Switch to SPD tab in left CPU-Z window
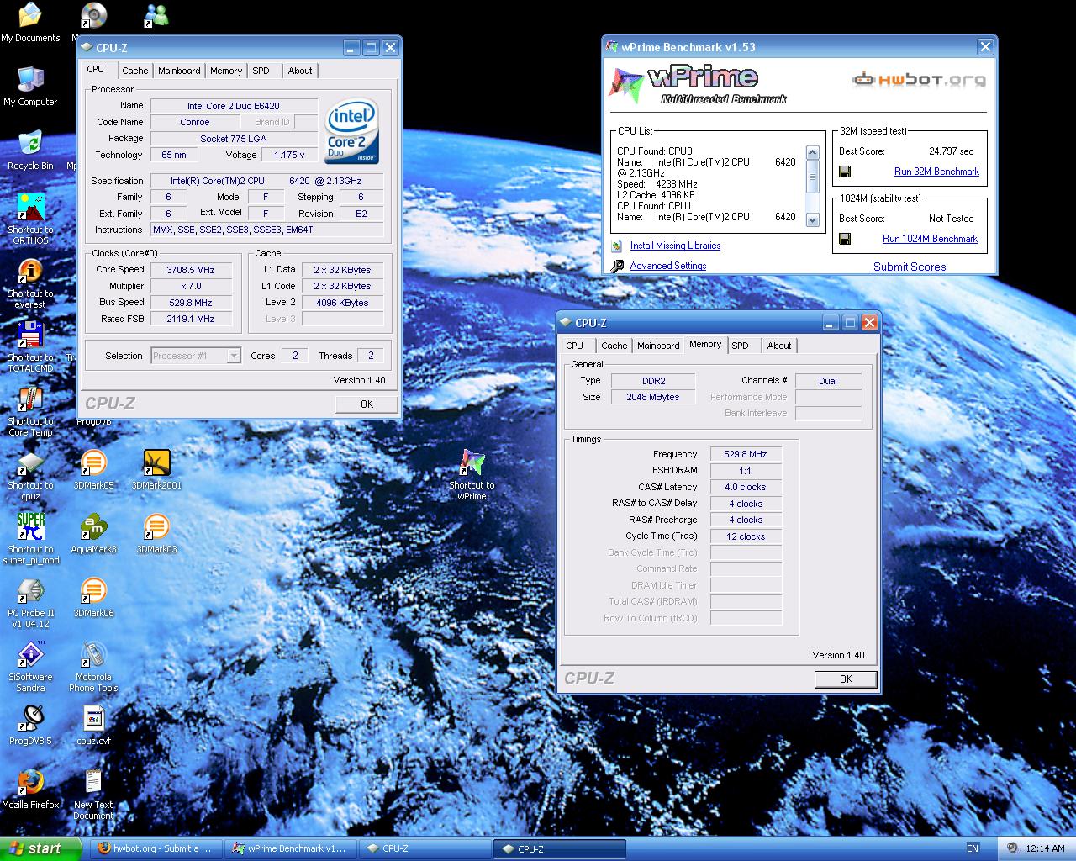This screenshot has width=1076, height=861. pos(261,71)
